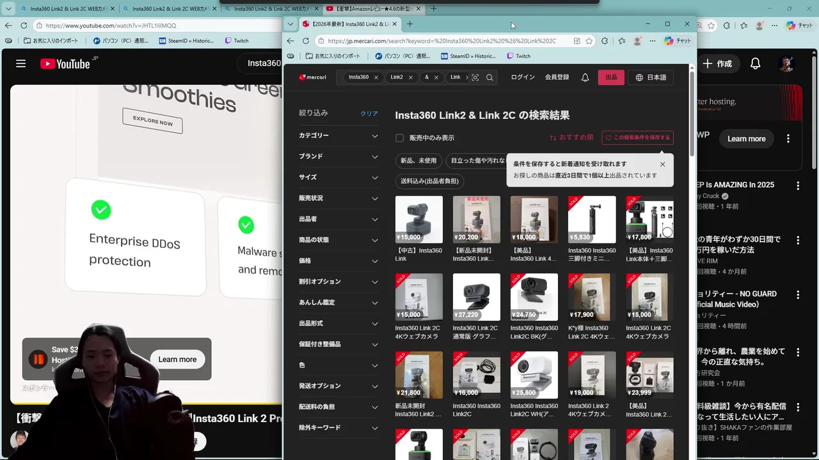Remove the Link2 keyword chip
This screenshot has height=460, width=819.
point(411,77)
